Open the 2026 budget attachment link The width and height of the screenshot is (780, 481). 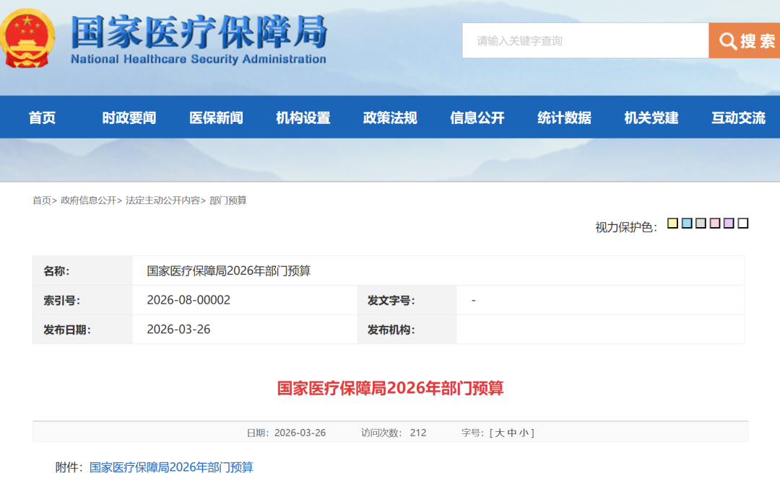[x=171, y=467]
